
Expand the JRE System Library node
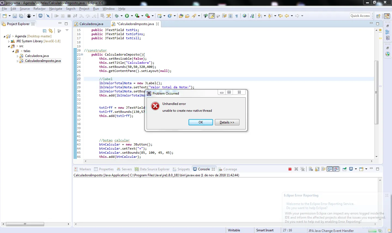tap(9, 41)
